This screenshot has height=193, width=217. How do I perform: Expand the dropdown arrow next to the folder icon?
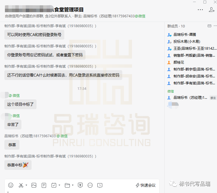click(73, 185)
